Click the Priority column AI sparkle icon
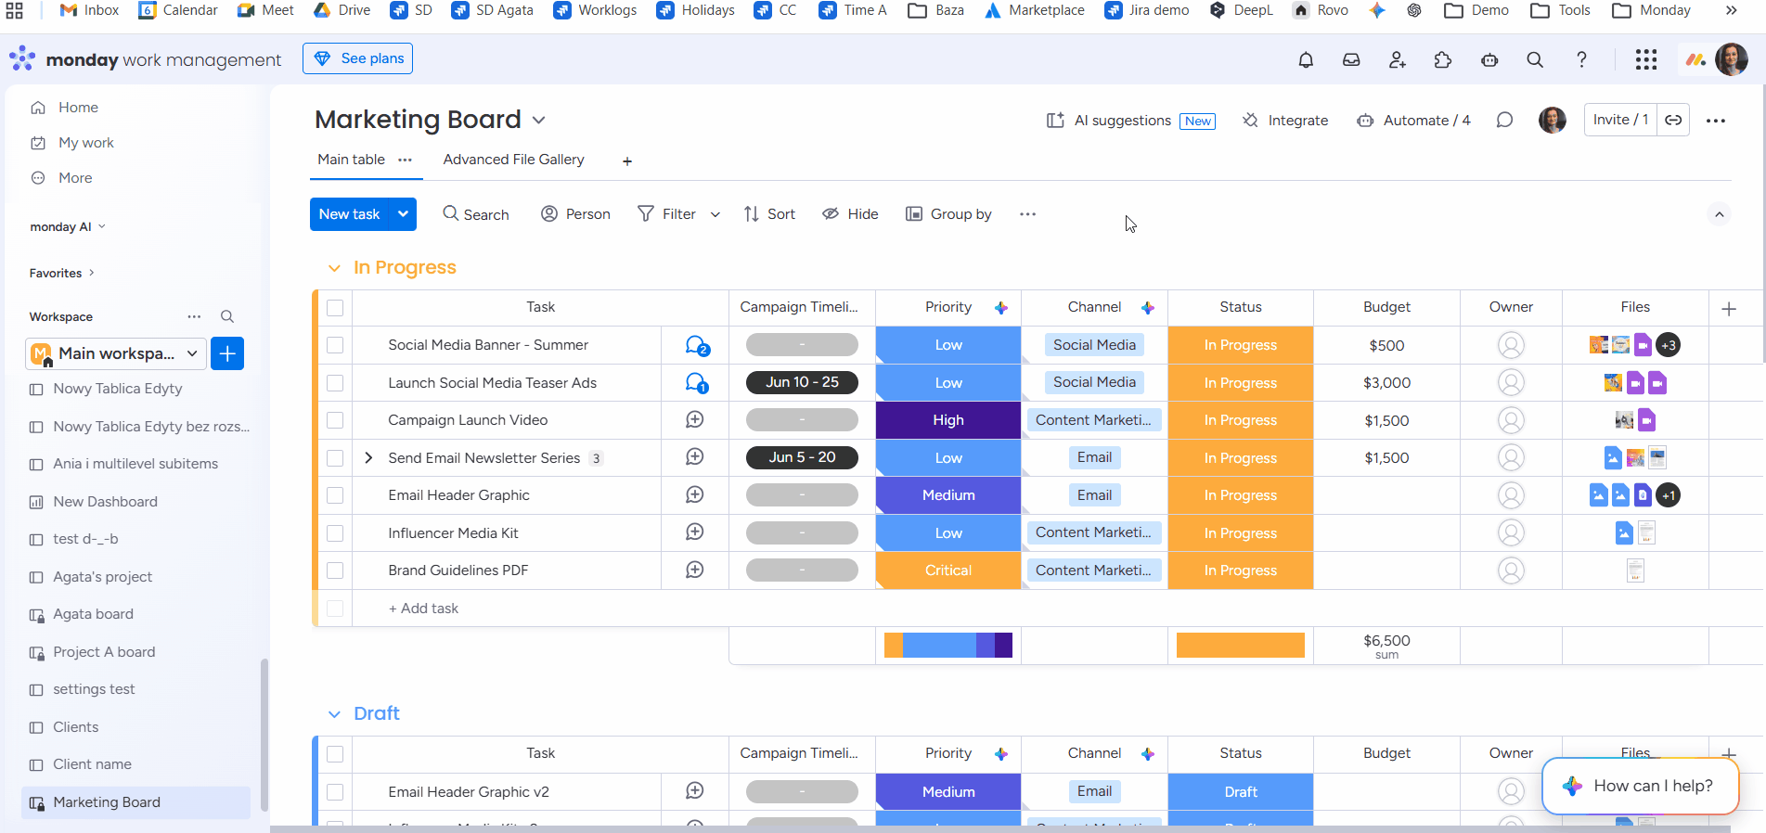 coord(1001,308)
